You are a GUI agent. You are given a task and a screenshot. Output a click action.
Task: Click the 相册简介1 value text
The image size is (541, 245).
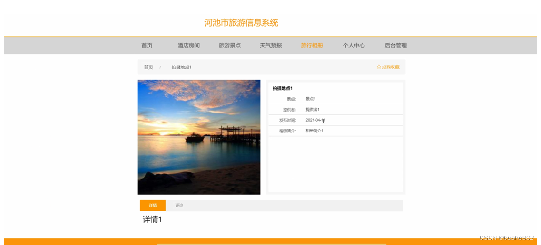point(315,131)
